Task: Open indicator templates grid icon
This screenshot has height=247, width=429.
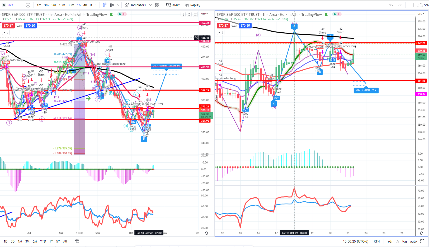Action: (157, 5)
